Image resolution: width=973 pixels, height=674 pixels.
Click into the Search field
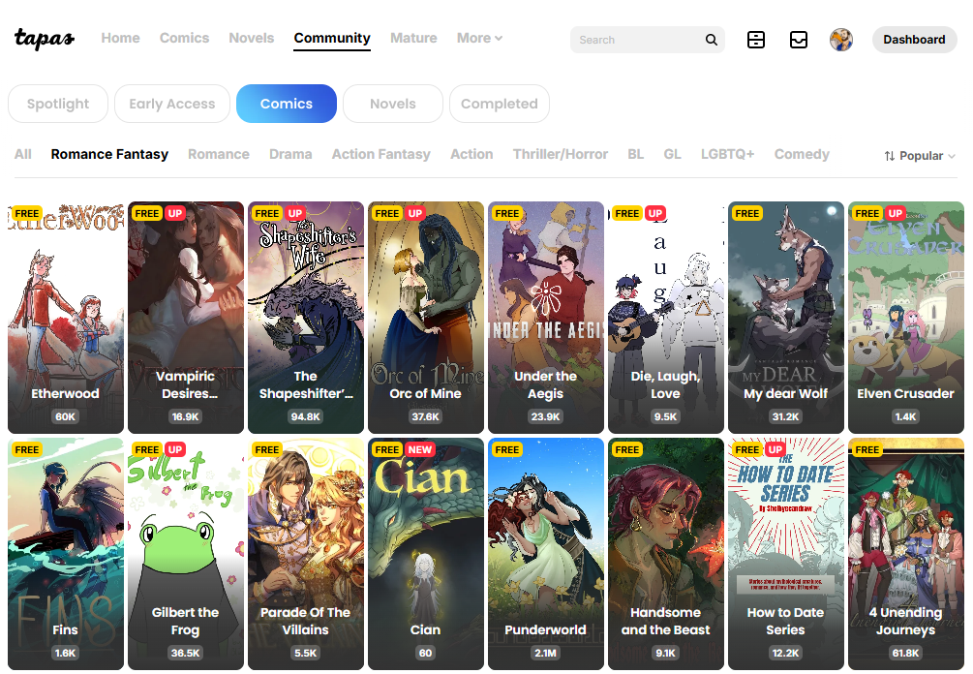pos(634,40)
